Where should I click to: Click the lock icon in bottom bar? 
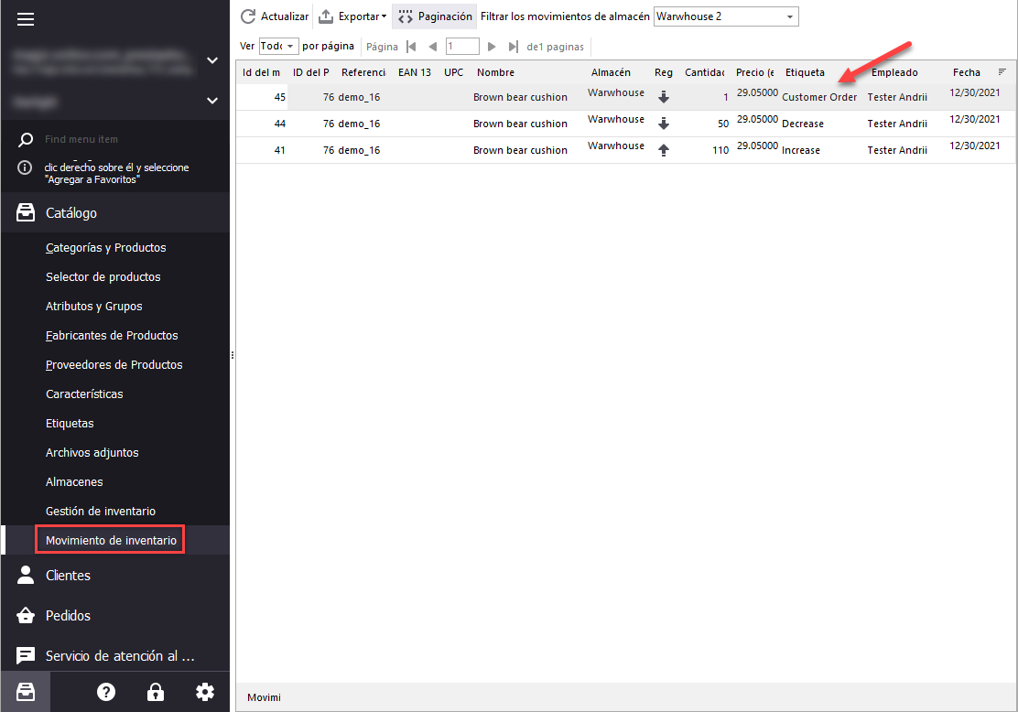(x=156, y=692)
